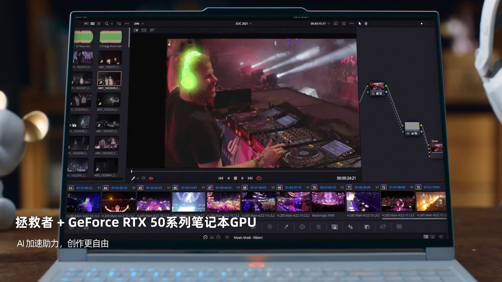Viewport: 502px width, 282px height.
Task: Toggle the red loop playback button
Action: point(259,178)
